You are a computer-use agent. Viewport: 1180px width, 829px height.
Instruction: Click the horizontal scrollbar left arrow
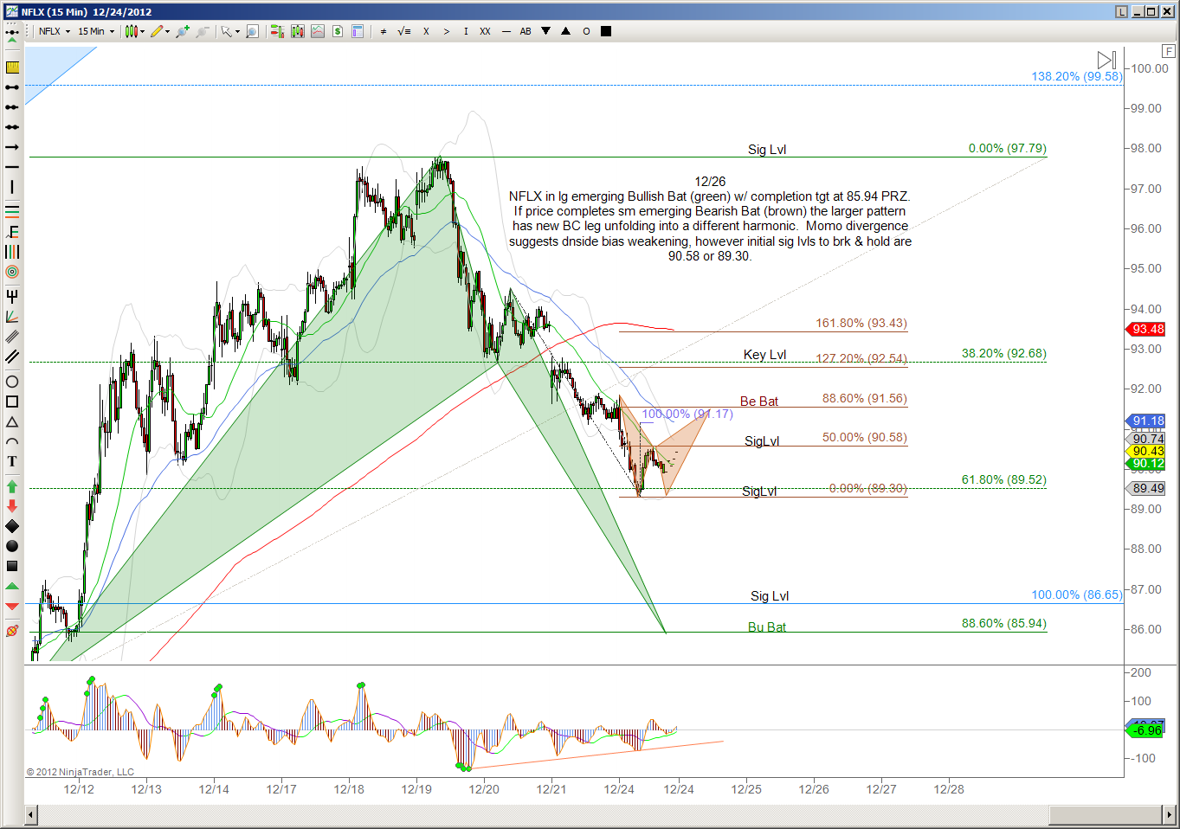coord(31,815)
